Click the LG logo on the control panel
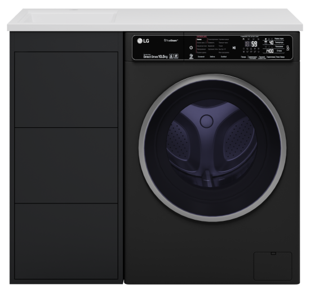 tap(143, 41)
